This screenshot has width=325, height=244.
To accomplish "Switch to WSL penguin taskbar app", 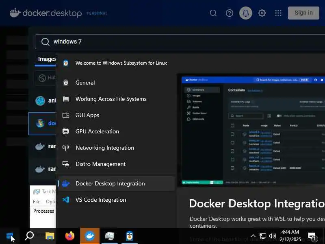I will pyautogui.click(x=130, y=236).
